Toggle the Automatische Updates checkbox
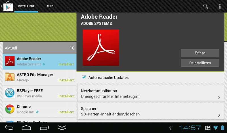 coord(84,77)
